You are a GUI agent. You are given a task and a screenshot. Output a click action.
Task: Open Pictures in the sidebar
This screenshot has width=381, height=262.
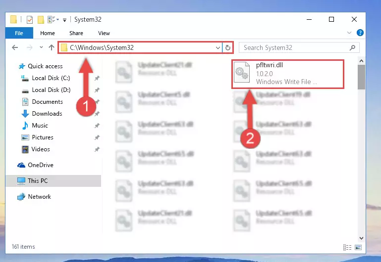[x=43, y=137]
